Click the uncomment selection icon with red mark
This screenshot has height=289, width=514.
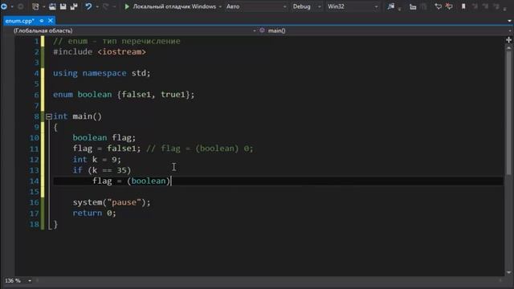tap(449, 6)
